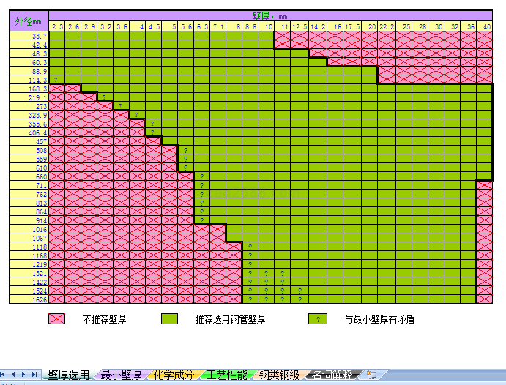Select the 壁厚选用 sheet tab

click(68, 375)
